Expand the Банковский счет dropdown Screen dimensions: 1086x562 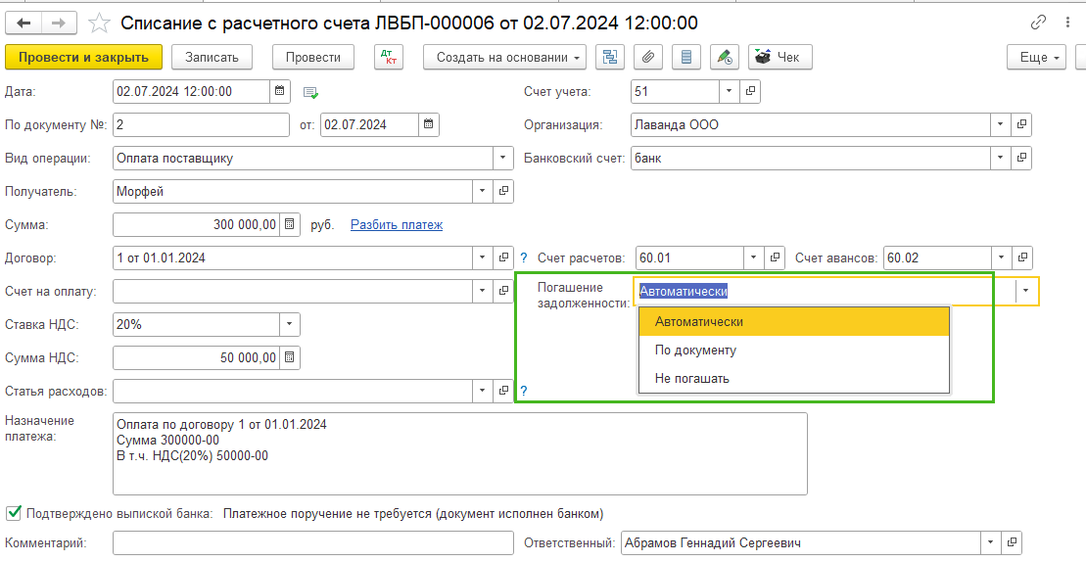[1000, 158]
